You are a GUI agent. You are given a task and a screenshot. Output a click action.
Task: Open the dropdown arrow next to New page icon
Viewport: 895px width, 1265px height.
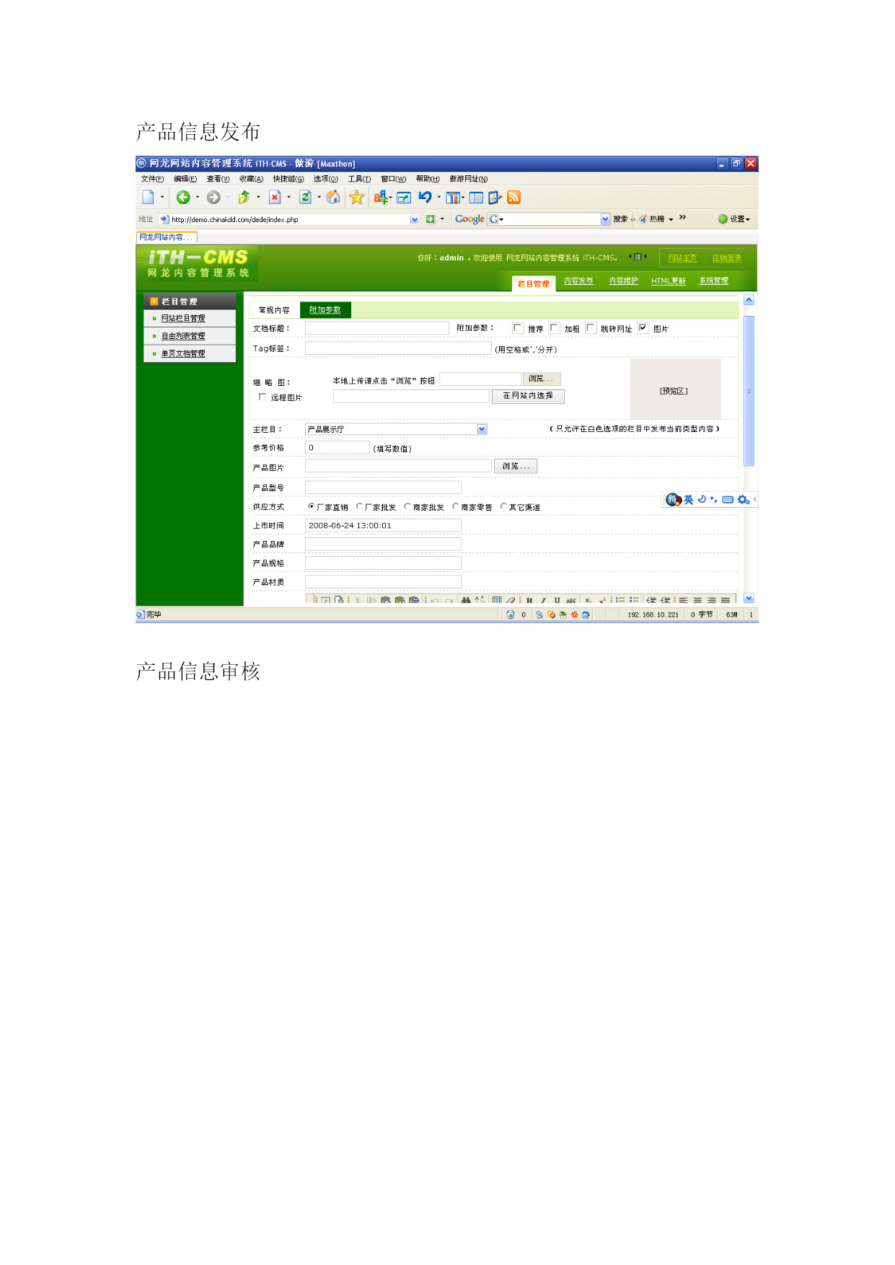point(162,197)
